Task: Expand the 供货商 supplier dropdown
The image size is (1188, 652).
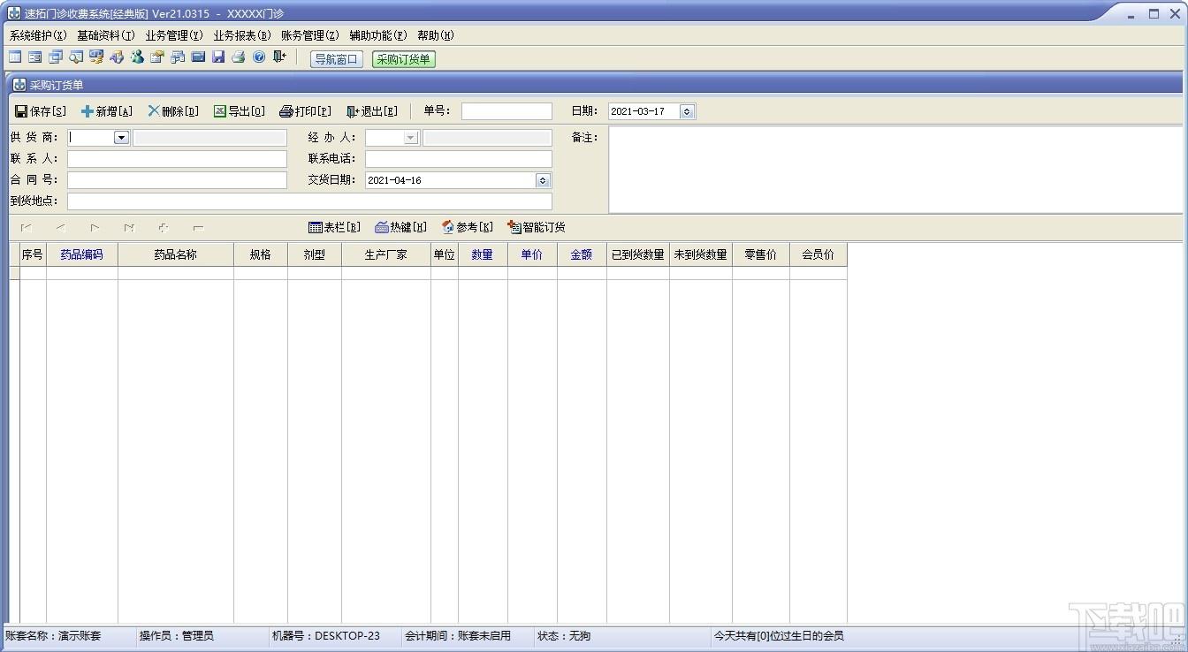Action: pos(122,138)
